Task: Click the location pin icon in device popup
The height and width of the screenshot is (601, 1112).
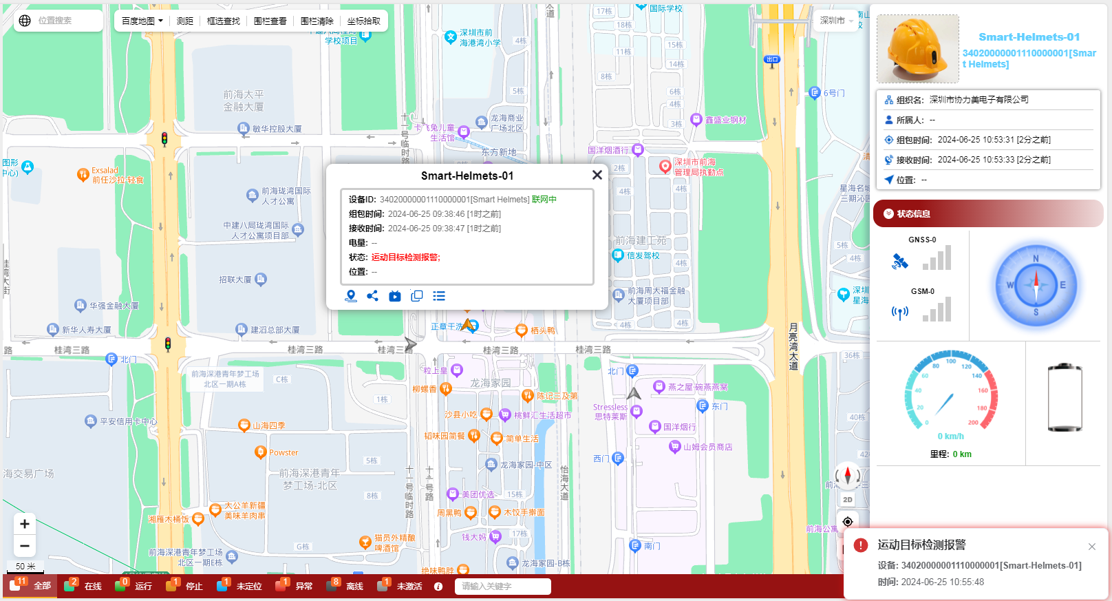Action: point(351,296)
